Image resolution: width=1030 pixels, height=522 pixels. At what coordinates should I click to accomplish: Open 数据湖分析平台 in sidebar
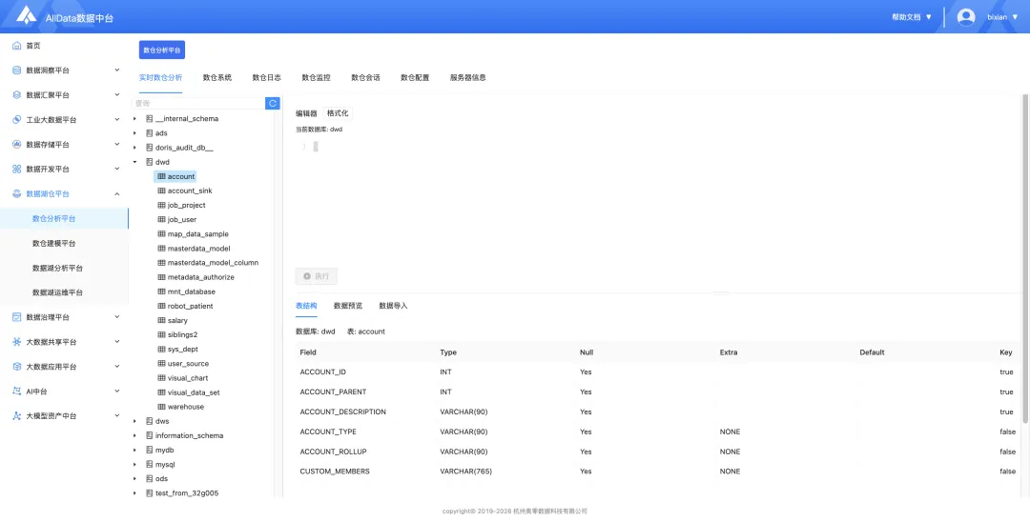57,269
